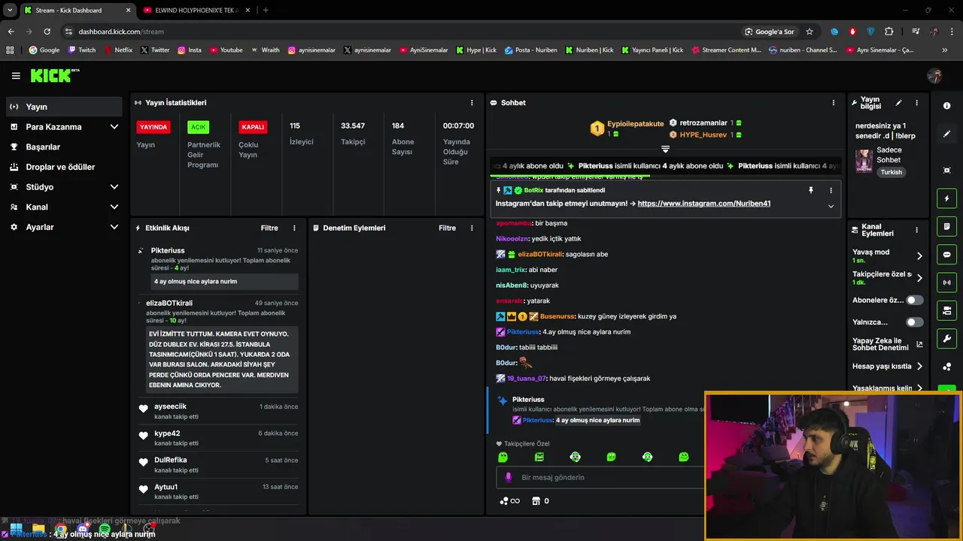Image resolution: width=963 pixels, height=541 pixels.
Task: Click the browser address bar
Action: click(x=399, y=32)
